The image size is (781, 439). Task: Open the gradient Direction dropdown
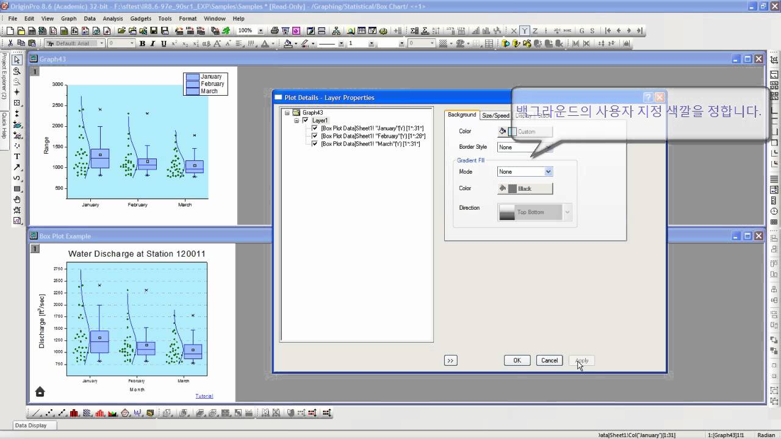click(x=567, y=212)
